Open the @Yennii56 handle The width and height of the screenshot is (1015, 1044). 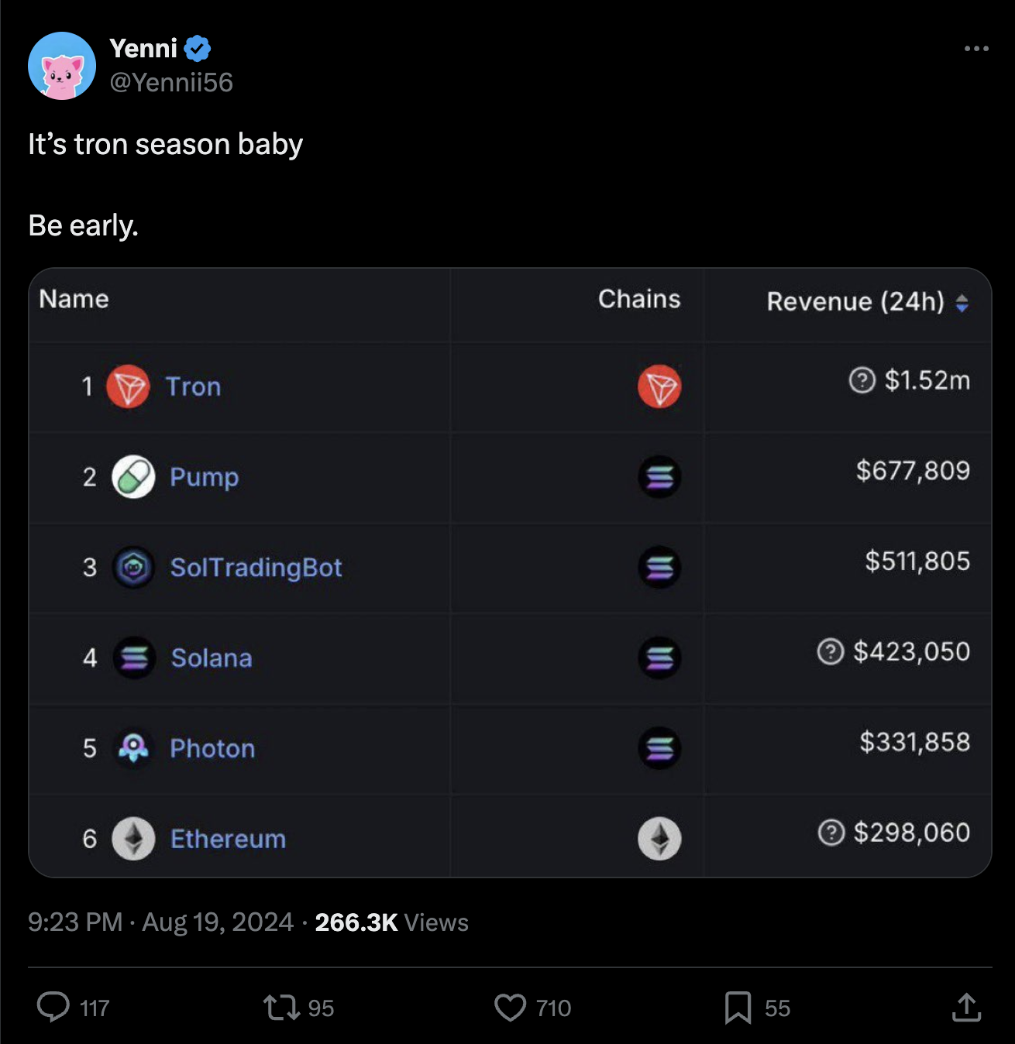(171, 82)
